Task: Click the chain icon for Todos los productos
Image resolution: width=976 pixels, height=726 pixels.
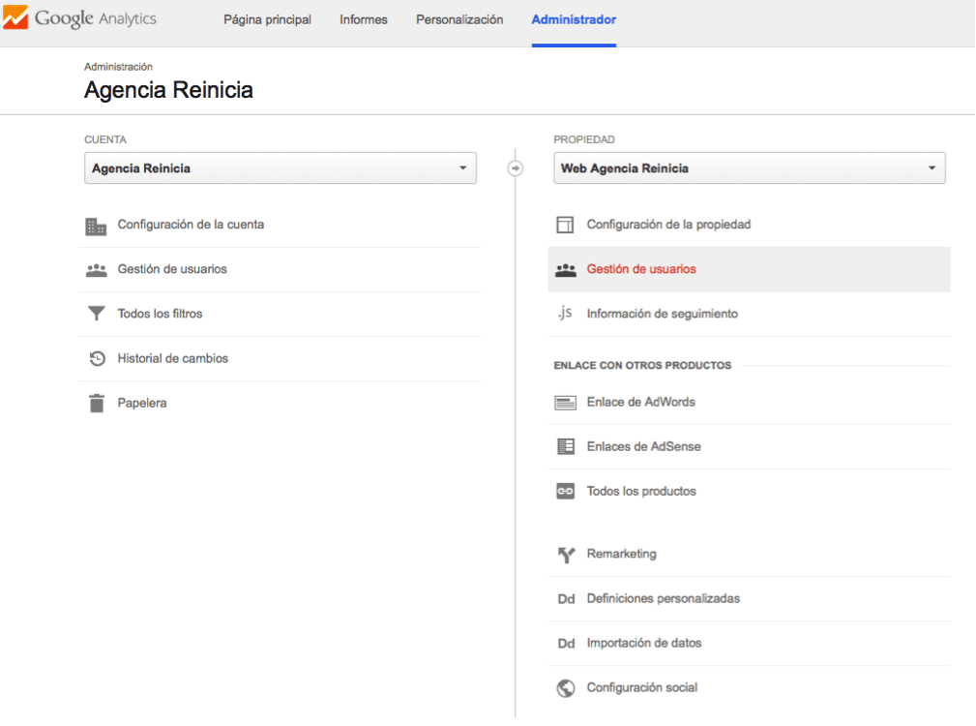Action: tap(566, 492)
